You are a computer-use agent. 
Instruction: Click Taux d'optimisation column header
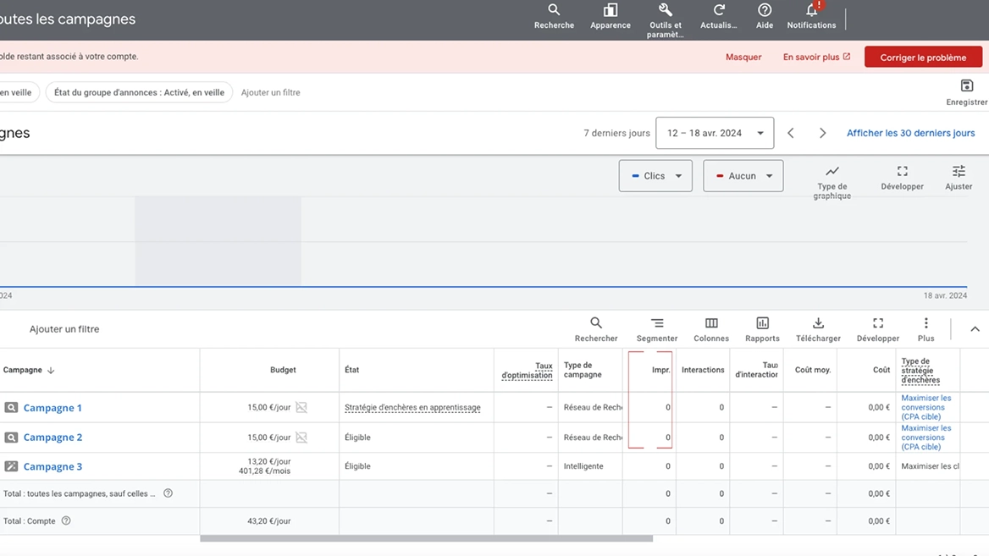[x=527, y=371]
